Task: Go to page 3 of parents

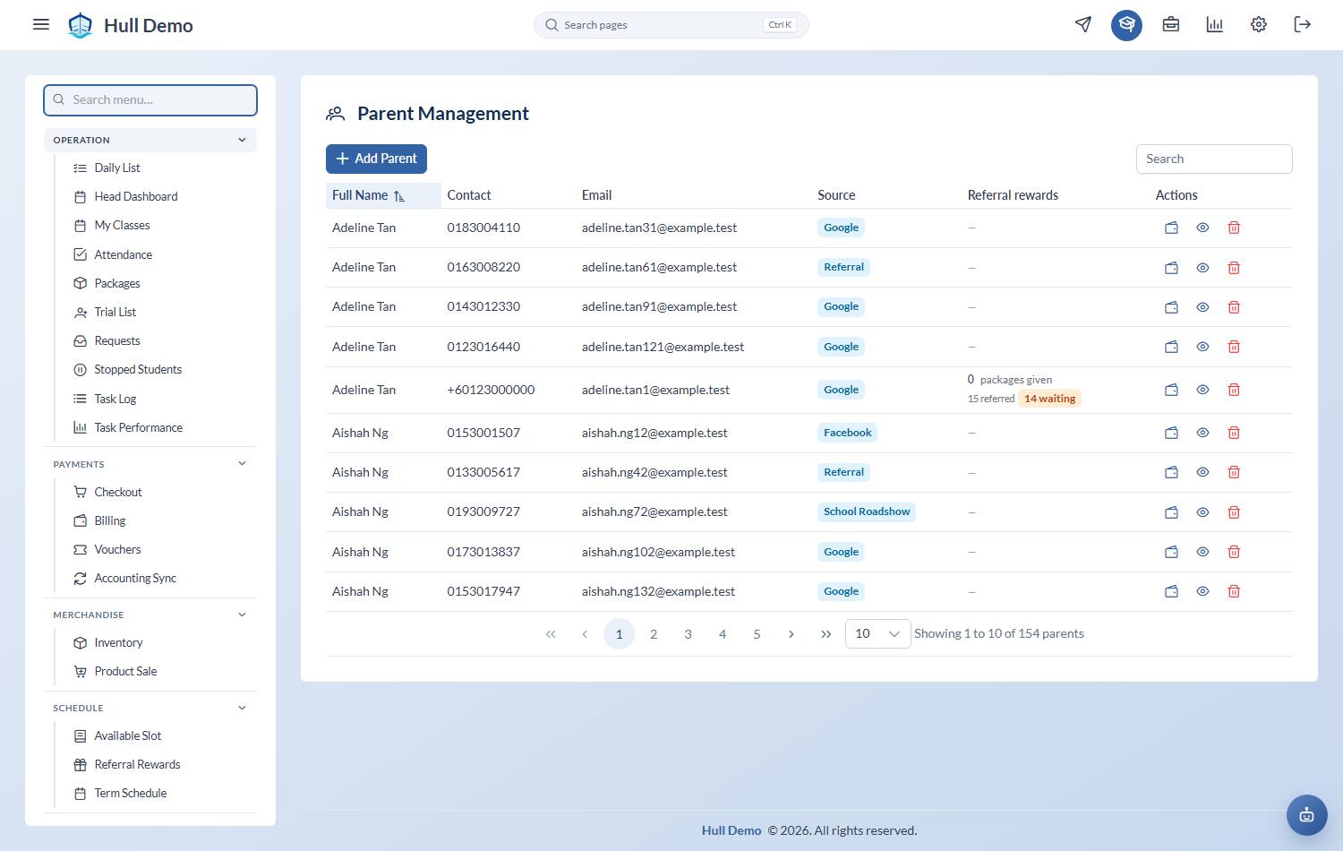Action: (x=688, y=633)
